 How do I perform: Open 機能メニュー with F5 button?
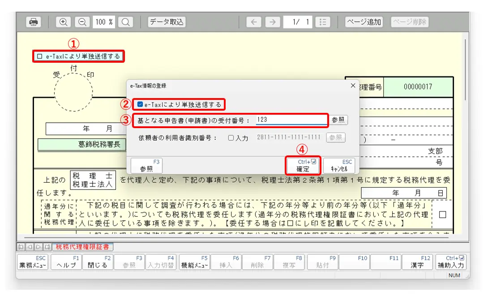[194, 262]
